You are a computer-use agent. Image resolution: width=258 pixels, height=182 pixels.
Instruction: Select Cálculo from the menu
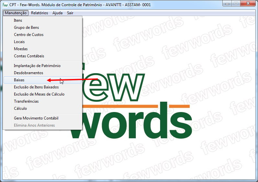(x=42, y=108)
